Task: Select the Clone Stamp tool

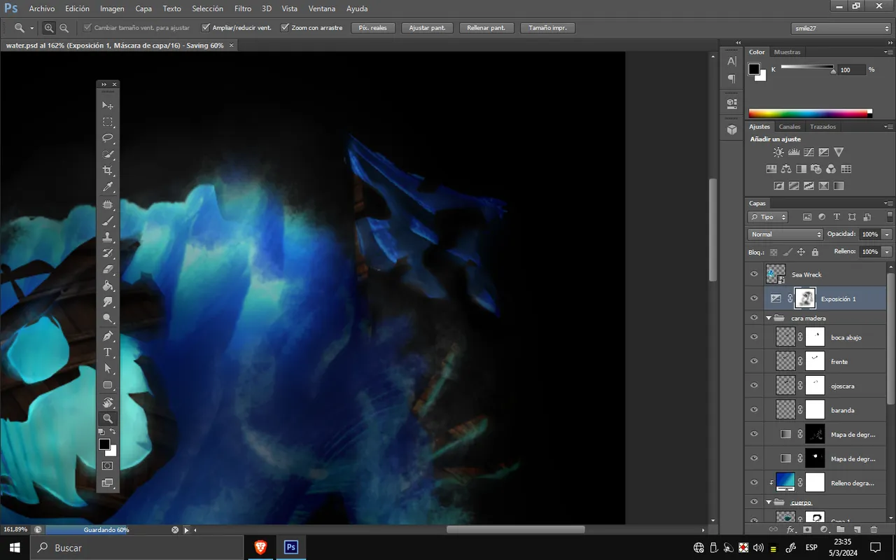Action: coord(108,237)
